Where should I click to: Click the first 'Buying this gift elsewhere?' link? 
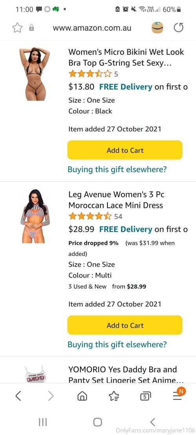(x=117, y=169)
